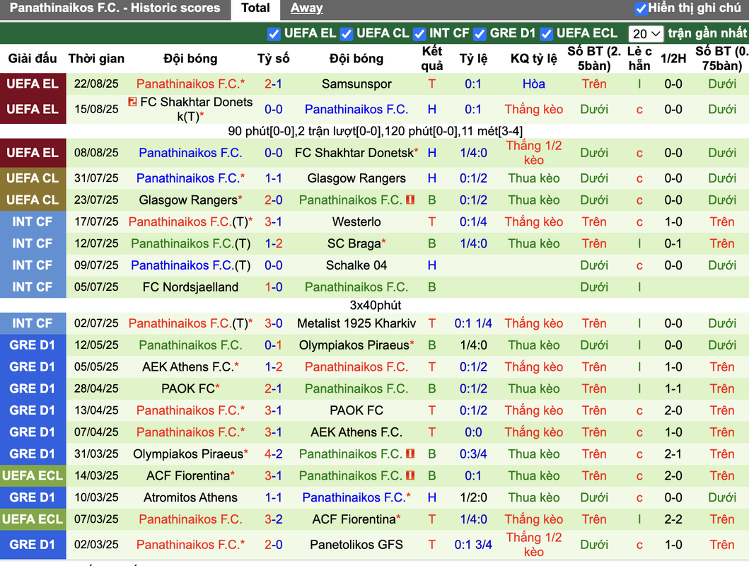Toggle the INT CF filter checkbox

(419, 34)
